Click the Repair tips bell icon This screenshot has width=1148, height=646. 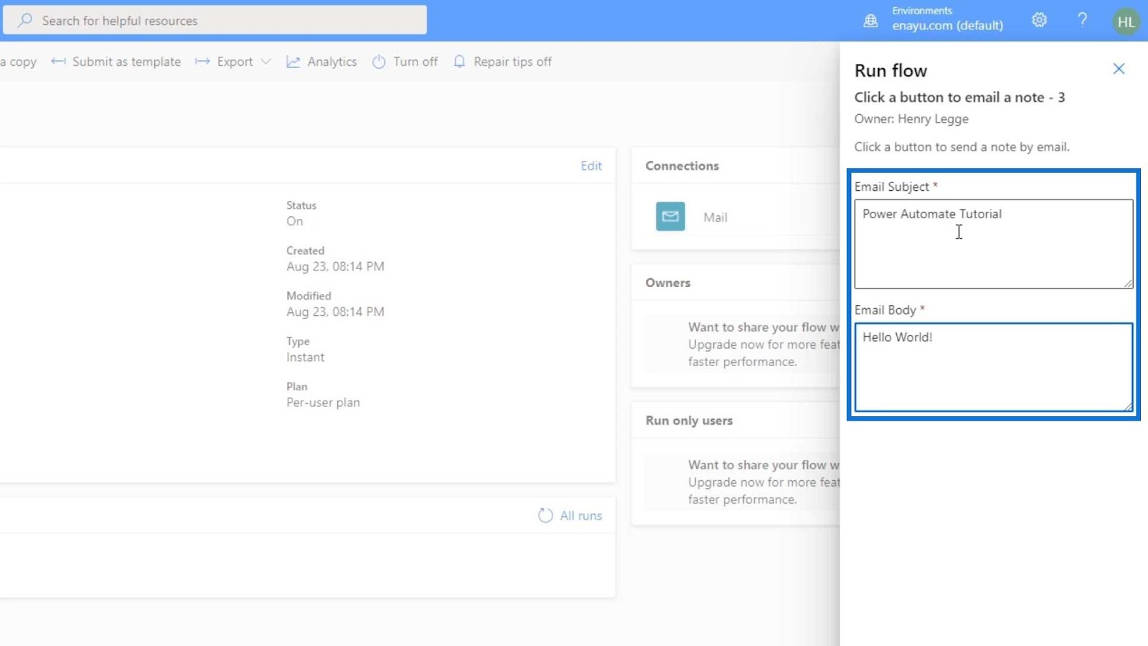459,62
